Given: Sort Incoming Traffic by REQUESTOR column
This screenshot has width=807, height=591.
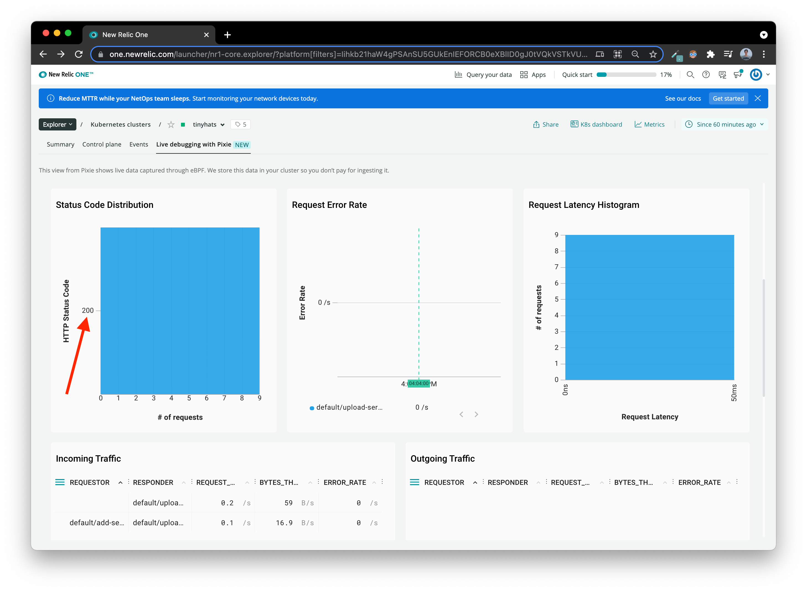Looking at the screenshot, I should coord(90,482).
